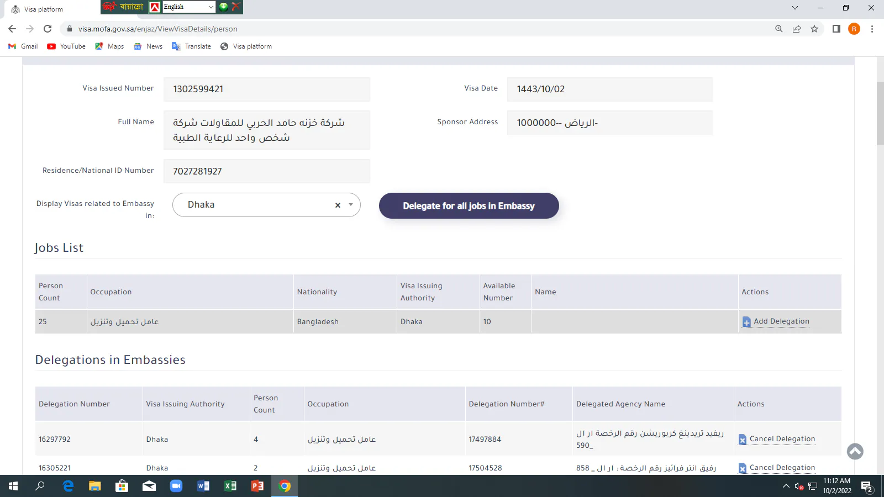This screenshot has width=884, height=497.
Task: Open Windows Start menu
Action: tap(13, 486)
